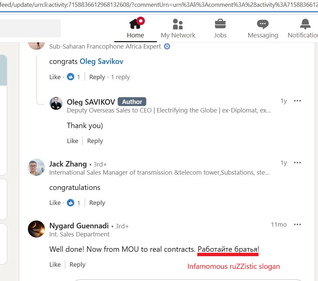Reply to Nygard Guennadi's comment

pos(78,265)
